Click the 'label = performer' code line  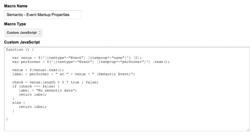pos(74,74)
